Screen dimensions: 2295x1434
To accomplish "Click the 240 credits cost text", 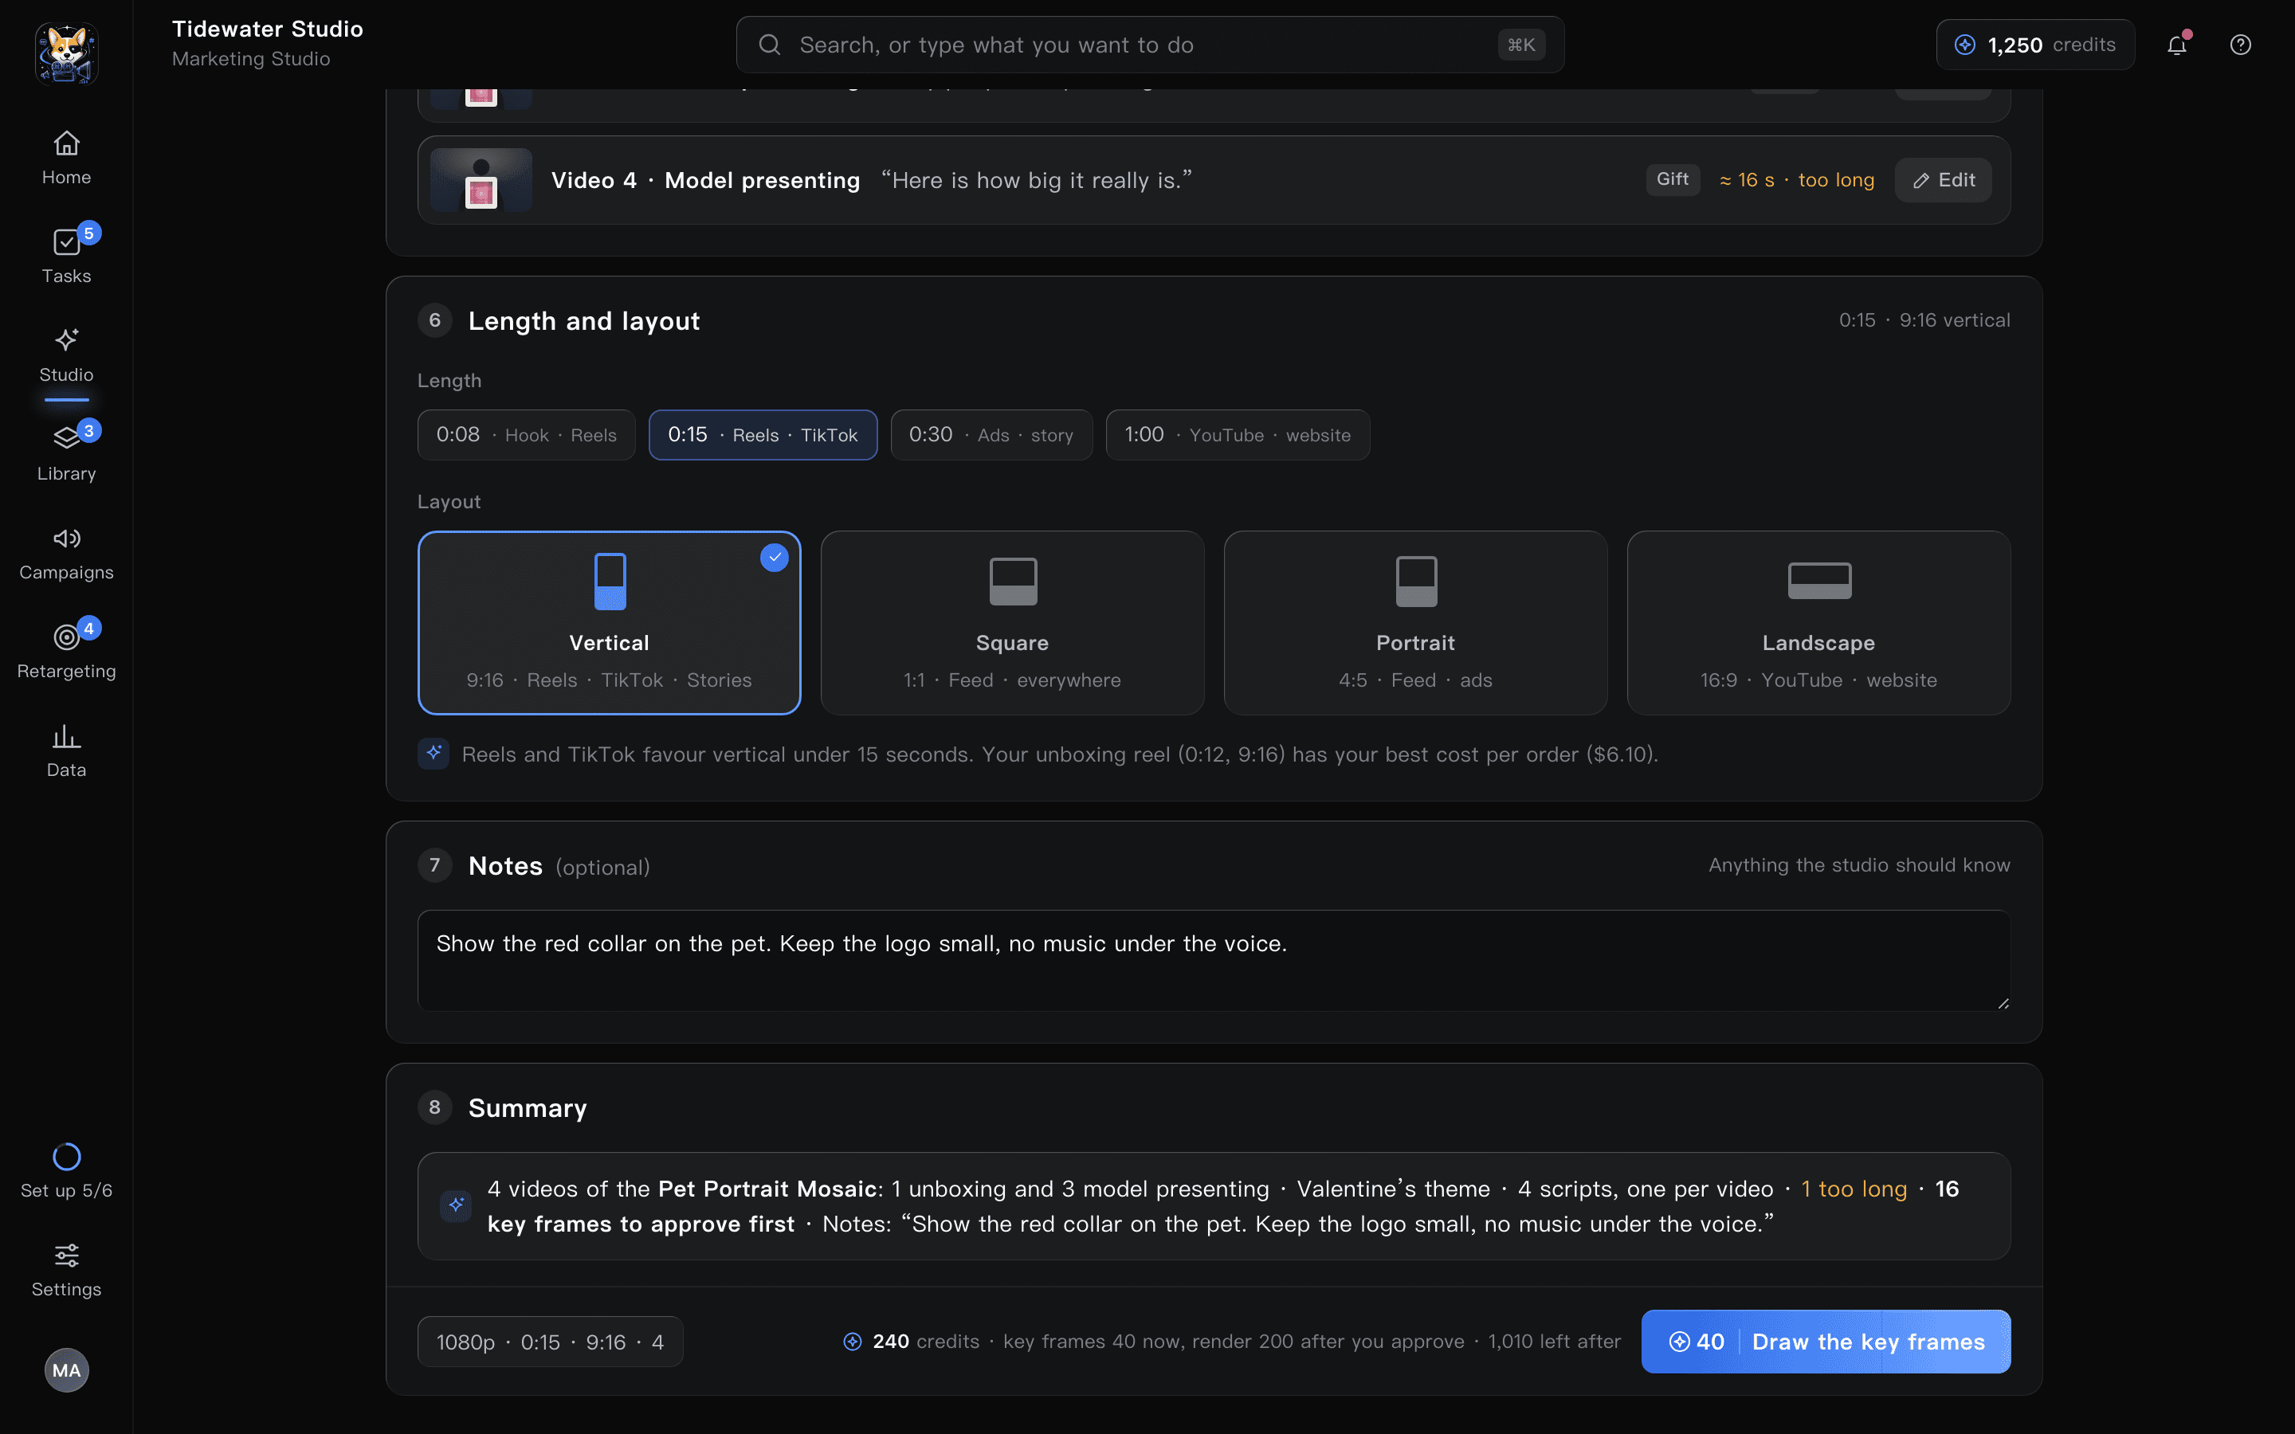I will pos(926,1342).
